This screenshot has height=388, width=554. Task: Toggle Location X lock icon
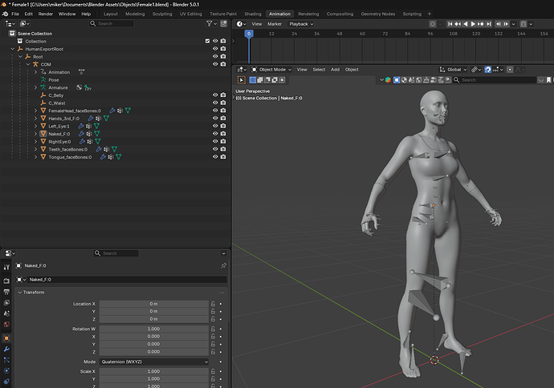(x=213, y=304)
